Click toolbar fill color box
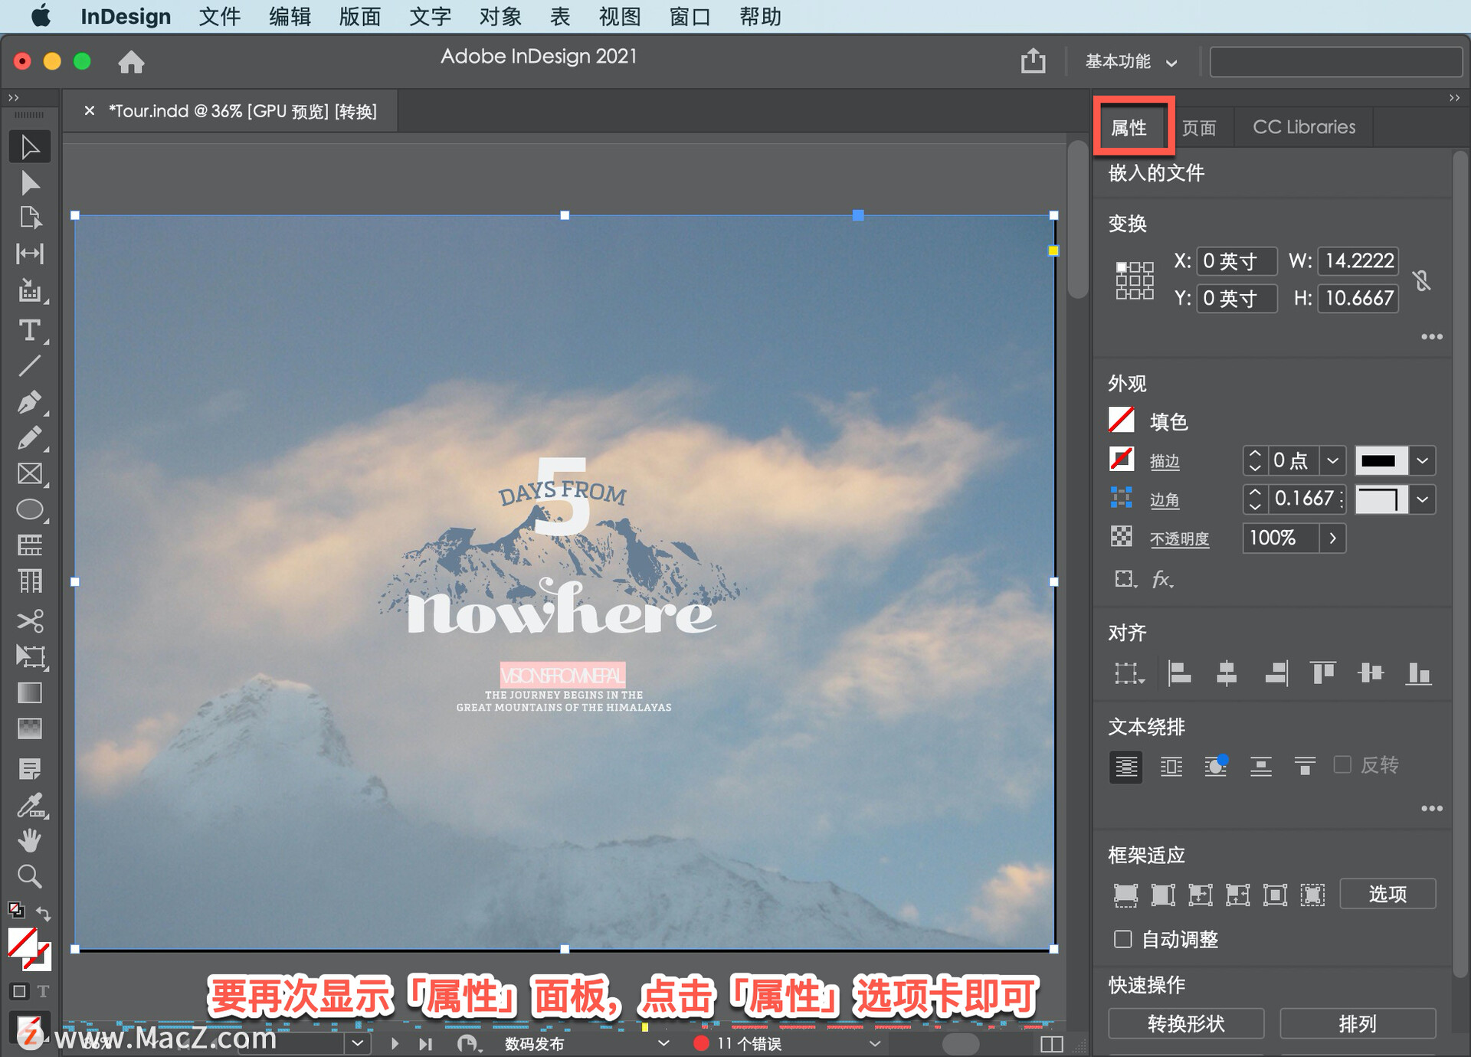This screenshot has height=1057, width=1471. 23,942
